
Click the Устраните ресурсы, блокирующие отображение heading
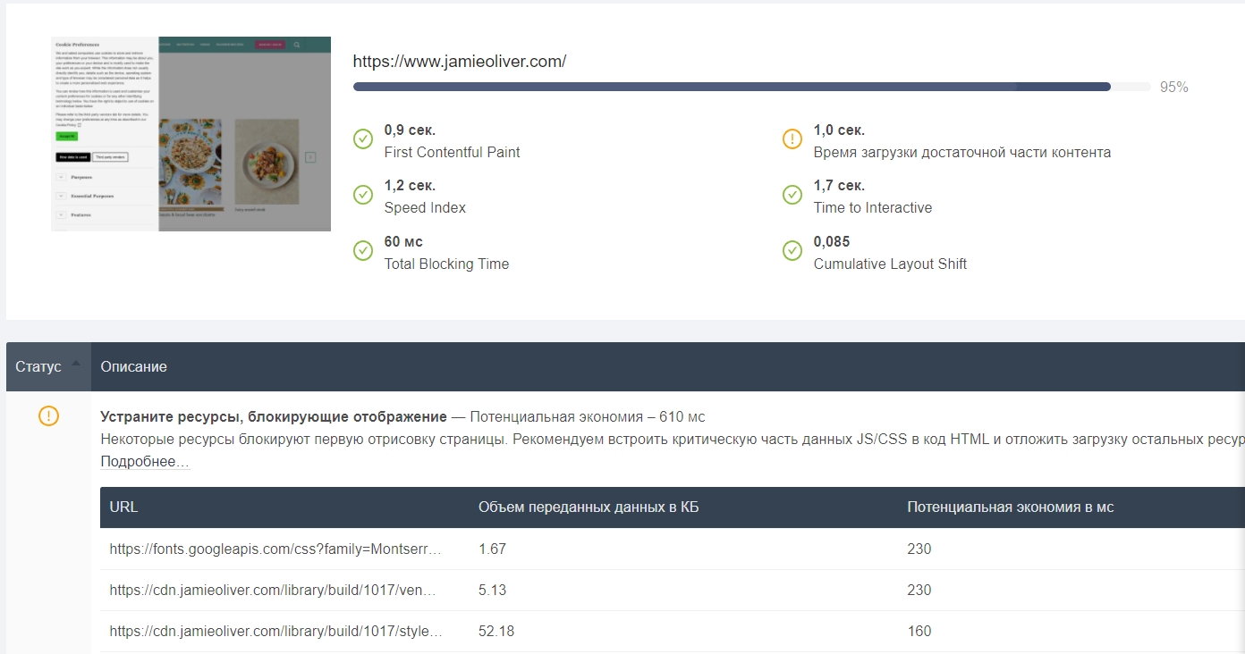point(274,416)
